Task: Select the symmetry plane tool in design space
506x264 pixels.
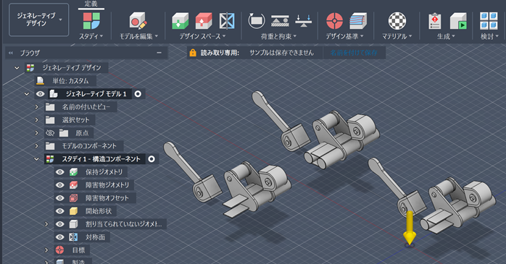Action: click(x=227, y=21)
